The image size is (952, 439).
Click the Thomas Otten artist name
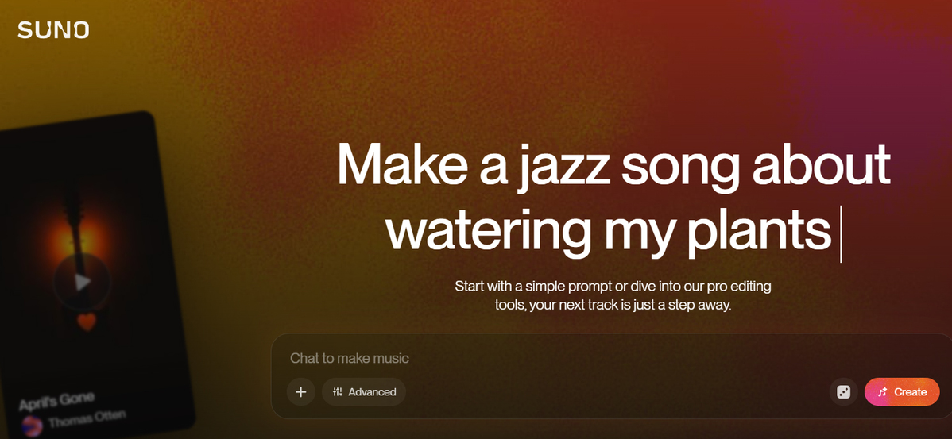86,420
